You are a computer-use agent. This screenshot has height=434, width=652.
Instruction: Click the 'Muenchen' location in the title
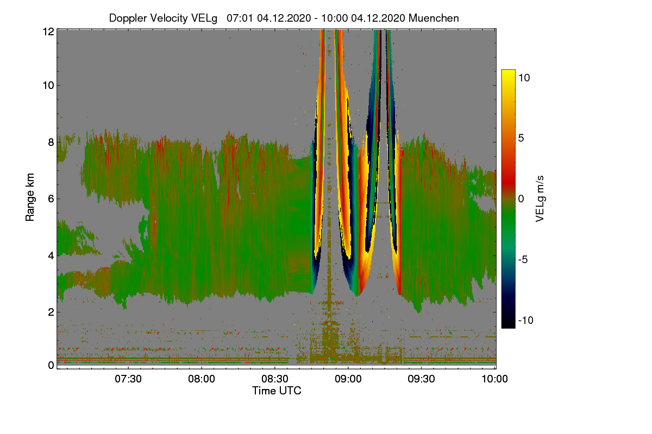point(434,18)
